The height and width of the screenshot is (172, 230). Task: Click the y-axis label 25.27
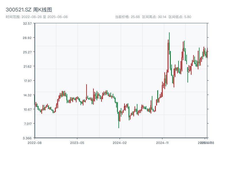tap(27, 52)
